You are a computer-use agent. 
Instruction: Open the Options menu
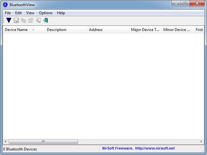tap(46, 13)
